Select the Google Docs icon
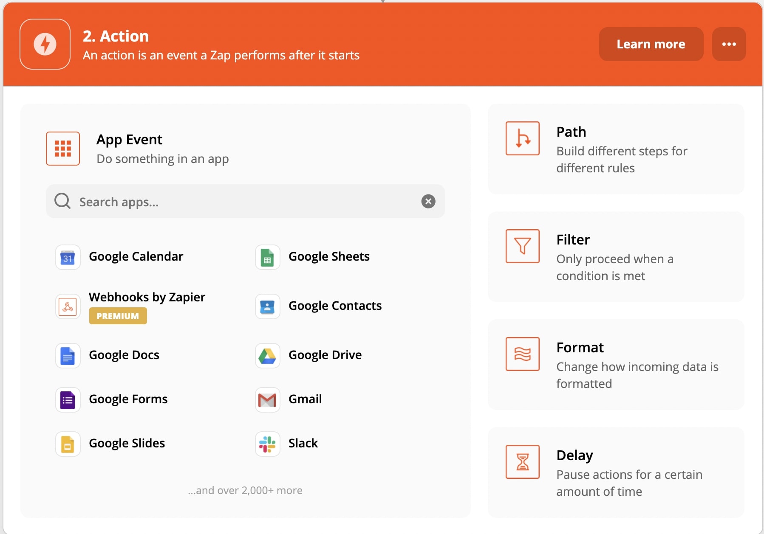This screenshot has width=764, height=534. coord(68,356)
